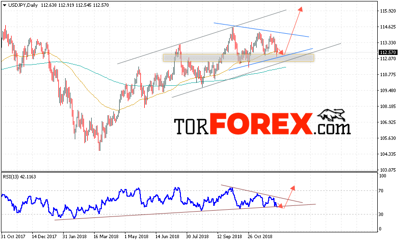Image resolution: width=398 pixels, height=242 pixels.
Task: Click the 14 Jun 2018 date label
Action: tap(167, 236)
